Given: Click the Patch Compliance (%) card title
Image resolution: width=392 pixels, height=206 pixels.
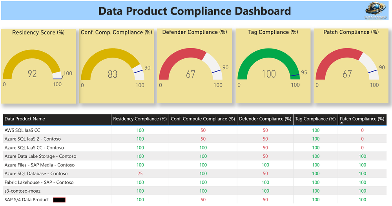Looking at the screenshot, I should click(351, 32).
